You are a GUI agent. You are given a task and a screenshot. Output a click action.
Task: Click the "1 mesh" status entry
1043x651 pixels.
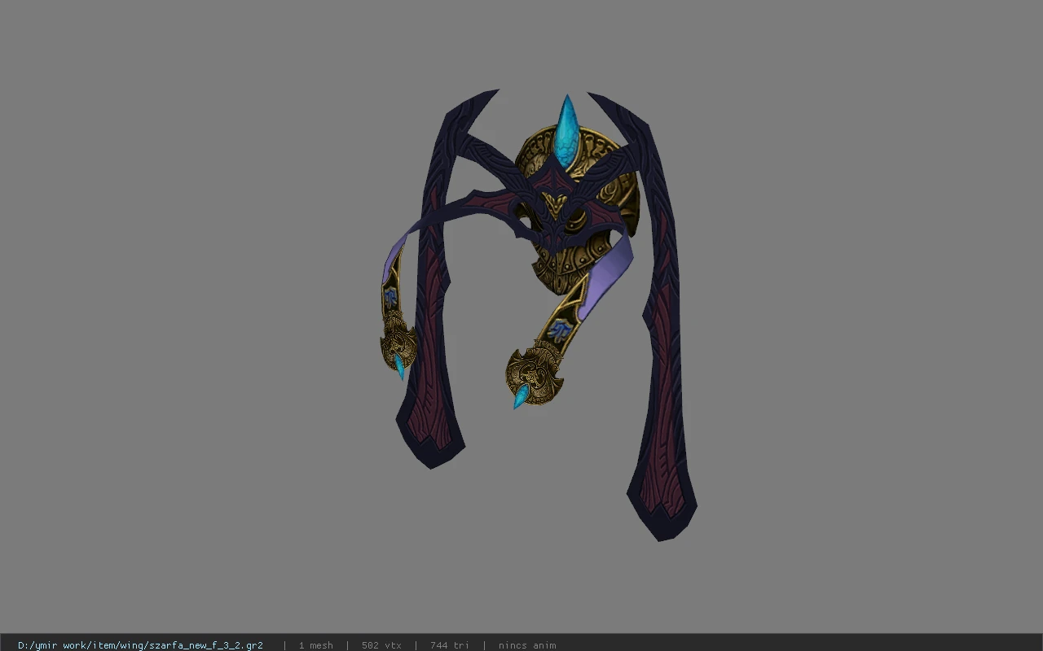[315, 645]
